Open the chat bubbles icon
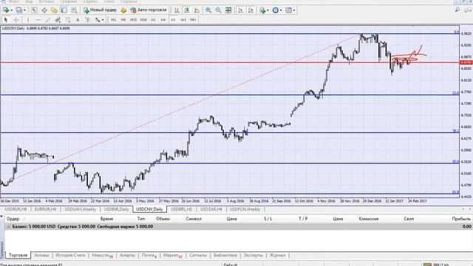This screenshot has width=473, height=266. tap(467, 10)
